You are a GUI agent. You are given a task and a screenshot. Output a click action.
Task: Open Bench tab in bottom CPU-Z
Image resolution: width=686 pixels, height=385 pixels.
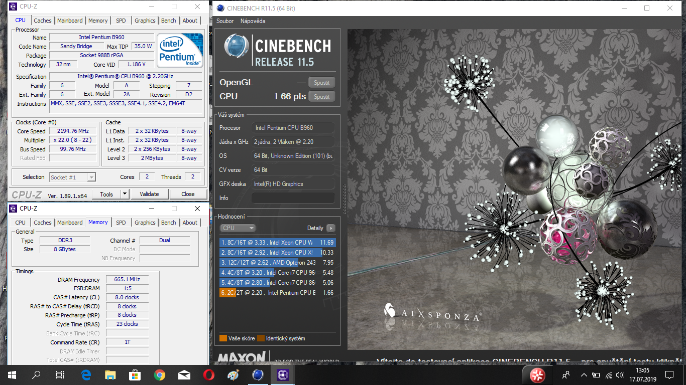click(x=169, y=223)
